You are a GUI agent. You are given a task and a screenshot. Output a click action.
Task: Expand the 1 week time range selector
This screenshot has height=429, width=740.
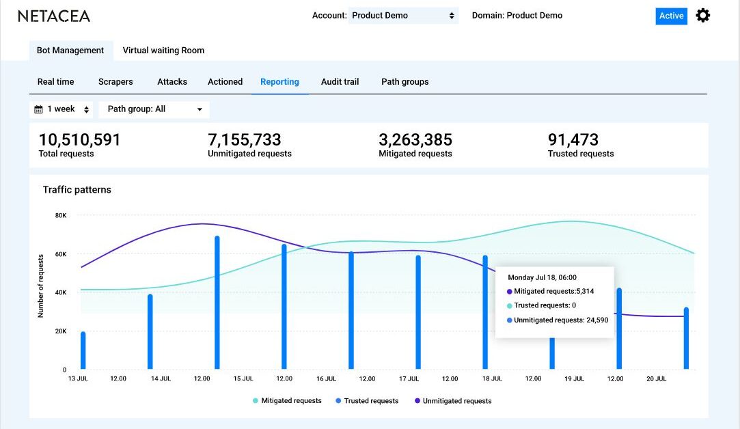[x=61, y=109]
